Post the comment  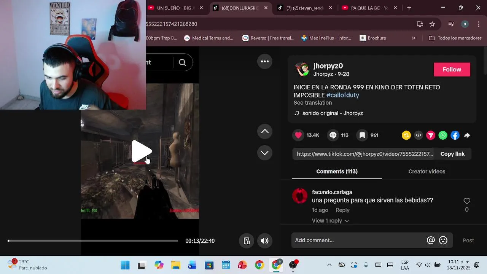pyautogui.click(x=468, y=240)
